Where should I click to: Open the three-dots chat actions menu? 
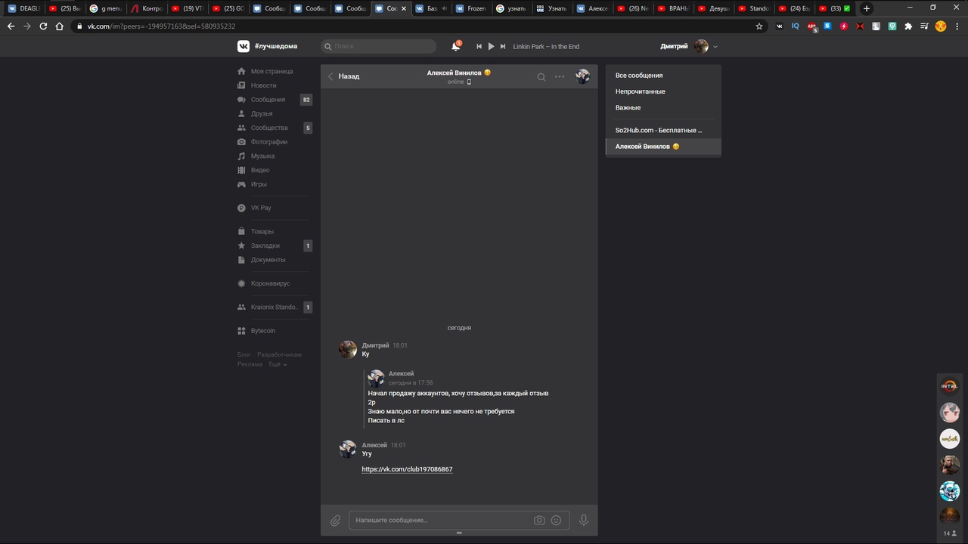point(560,76)
